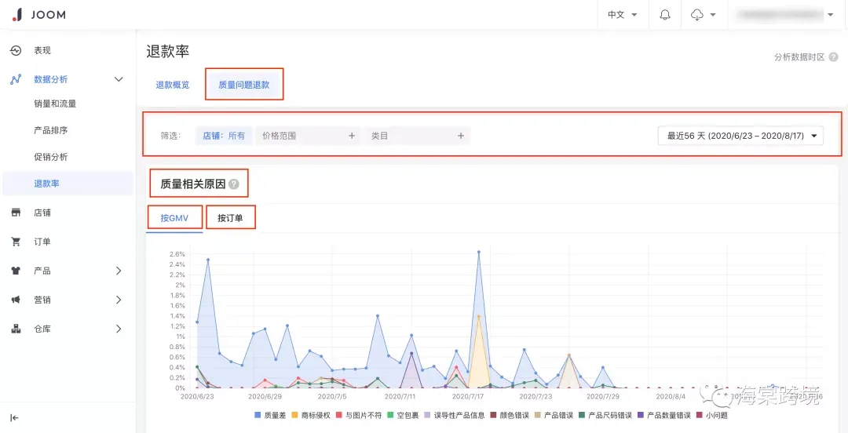Open the blurred account name dropdown
This screenshot has width=848, height=433.
(786, 15)
